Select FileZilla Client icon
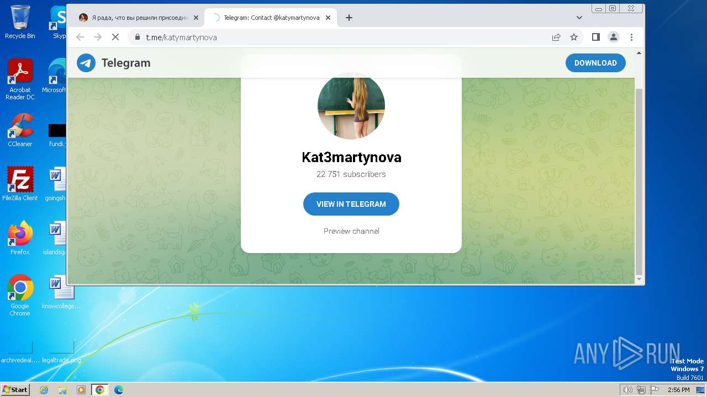 (20, 184)
